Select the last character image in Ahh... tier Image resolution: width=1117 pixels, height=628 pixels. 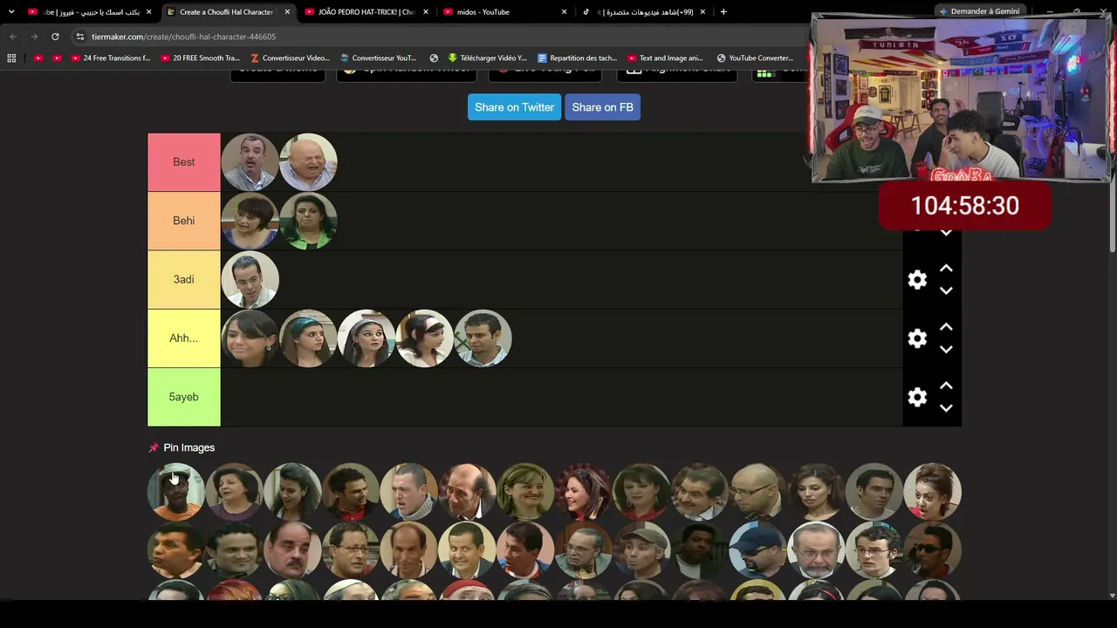click(483, 338)
